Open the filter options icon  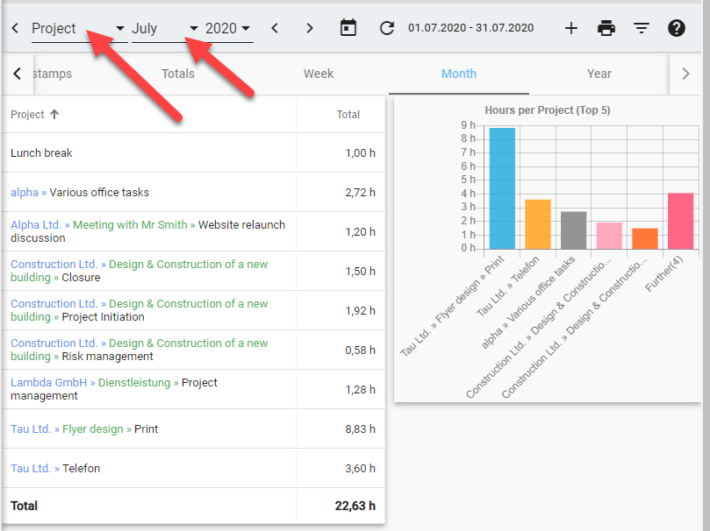[642, 28]
